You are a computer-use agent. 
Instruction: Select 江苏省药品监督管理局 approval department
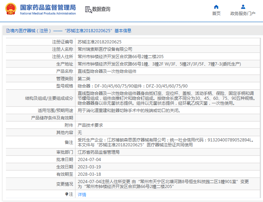[x=98, y=152]
